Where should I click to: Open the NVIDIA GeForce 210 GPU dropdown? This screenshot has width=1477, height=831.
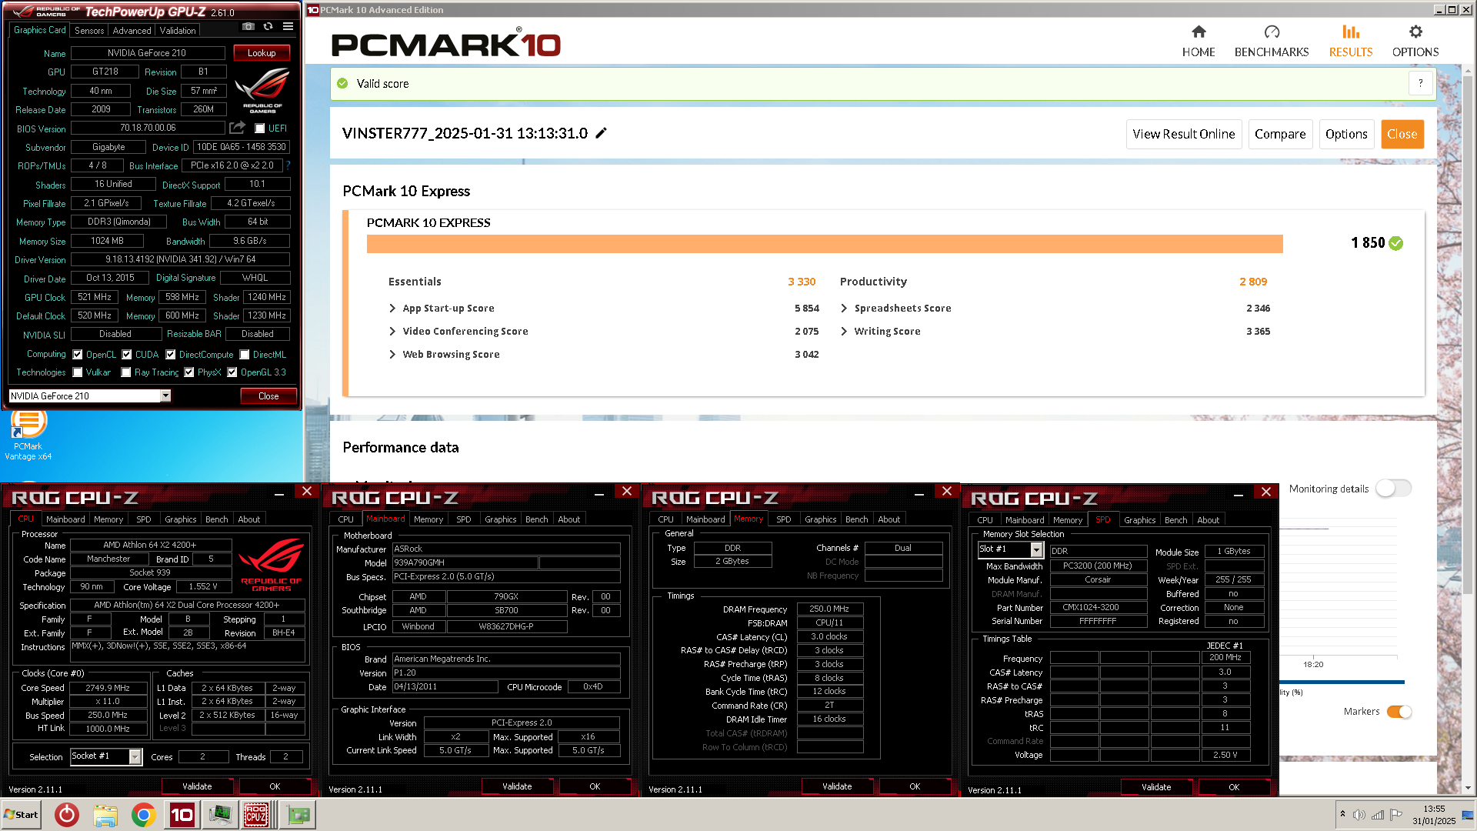pyautogui.click(x=165, y=395)
